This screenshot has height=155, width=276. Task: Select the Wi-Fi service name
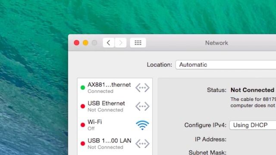click(x=95, y=122)
